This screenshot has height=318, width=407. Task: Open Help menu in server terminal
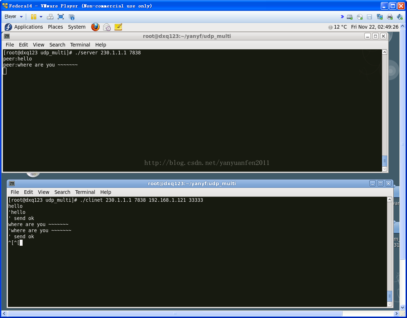click(x=100, y=45)
